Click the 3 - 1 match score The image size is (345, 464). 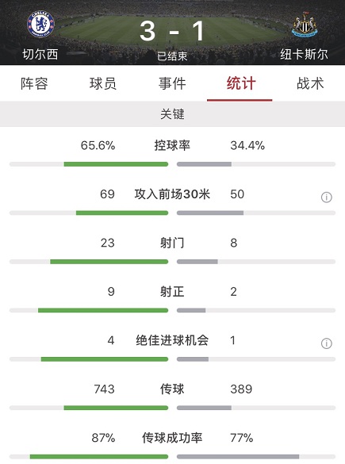[x=172, y=32]
